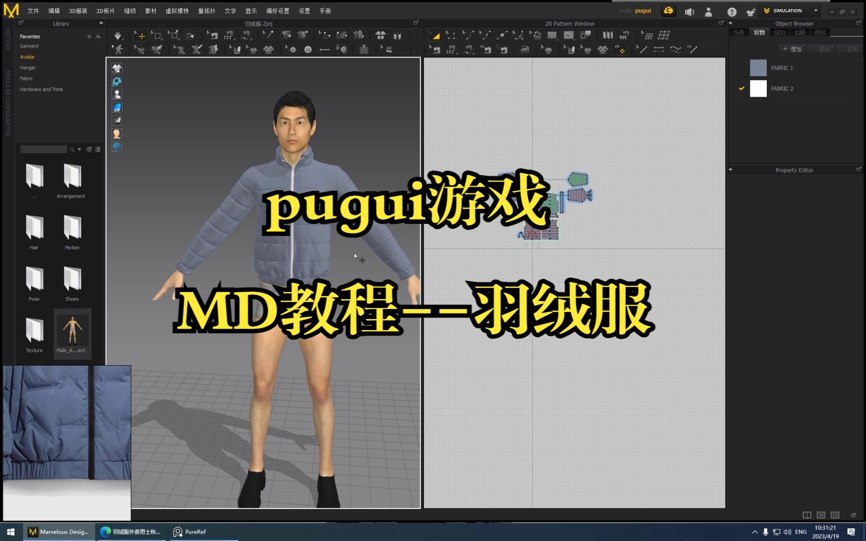The width and height of the screenshot is (866, 541).
Task: Select the Zipper tool in 3D toolbar
Action: (364, 50)
